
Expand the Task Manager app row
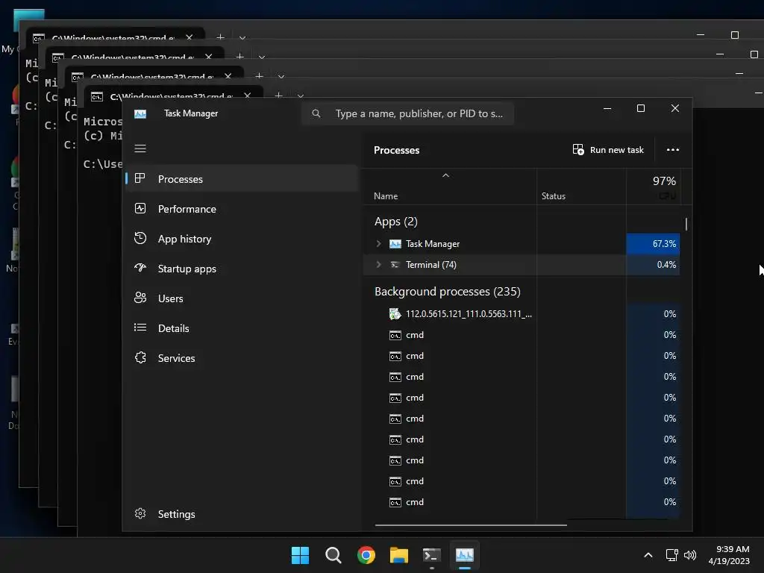(x=378, y=243)
